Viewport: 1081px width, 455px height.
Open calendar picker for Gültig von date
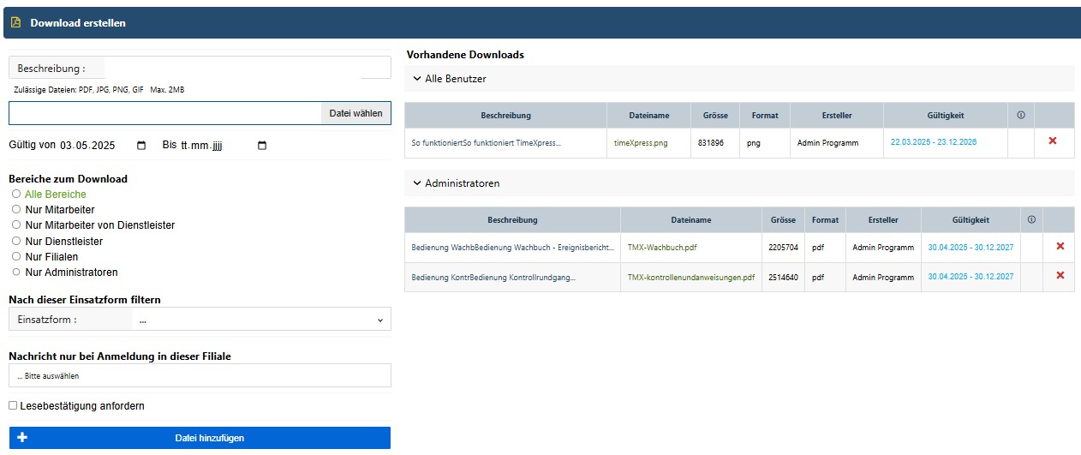coord(141,146)
